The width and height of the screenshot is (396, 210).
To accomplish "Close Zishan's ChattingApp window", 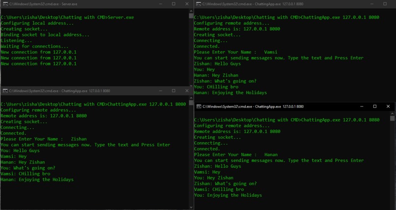I will click(187, 91).
